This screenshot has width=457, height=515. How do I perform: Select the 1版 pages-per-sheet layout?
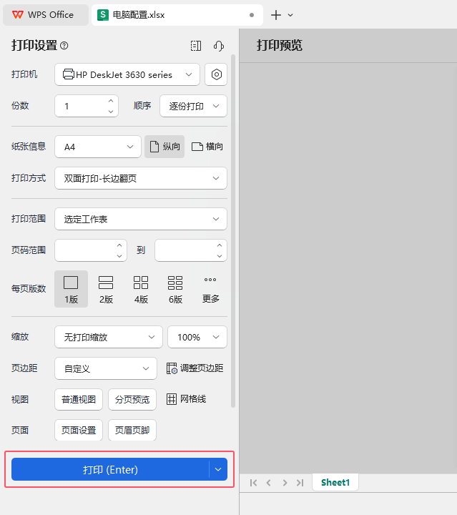[x=71, y=289]
